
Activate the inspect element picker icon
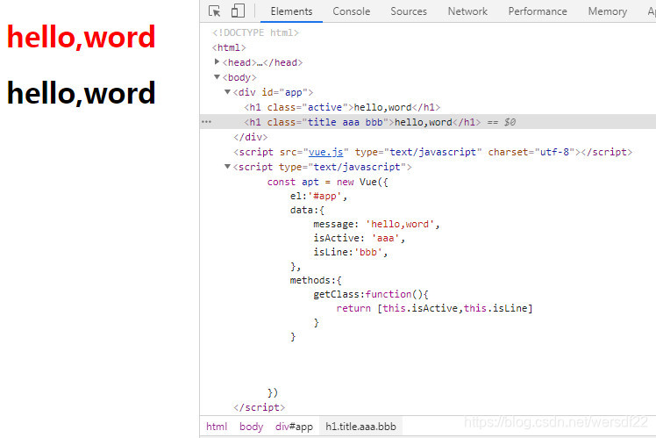click(214, 11)
